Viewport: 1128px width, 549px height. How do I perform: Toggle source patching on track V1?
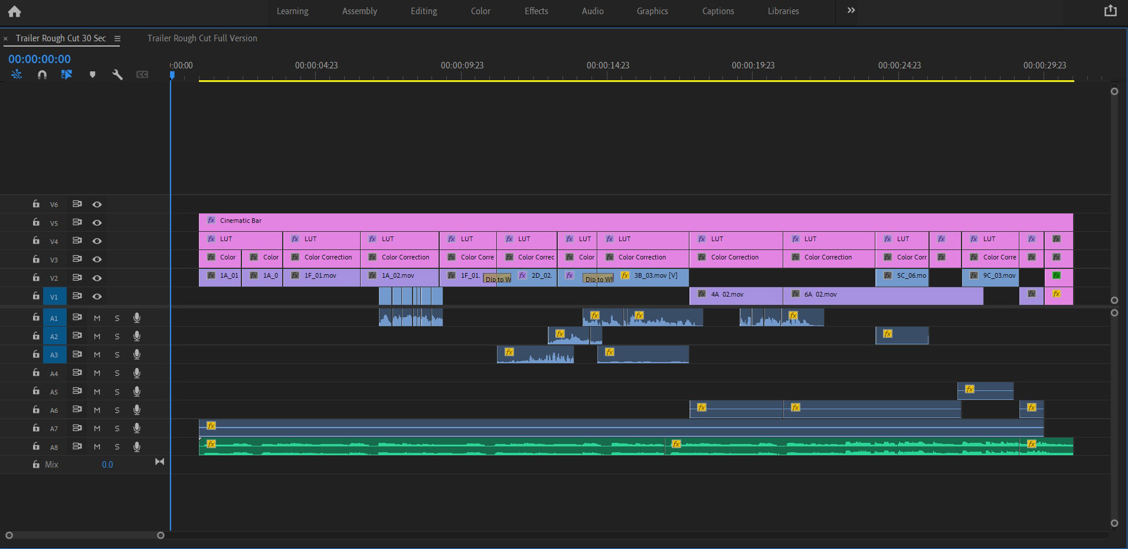pos(54,297)
